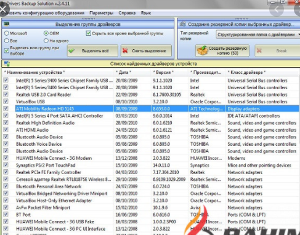Click date 03/03/2010 cell
This screenshot has width=300, height=235.
(126, 116)
